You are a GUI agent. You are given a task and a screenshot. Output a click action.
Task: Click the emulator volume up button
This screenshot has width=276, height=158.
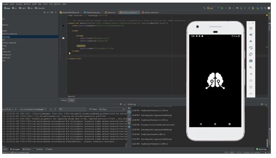(251, 35)
